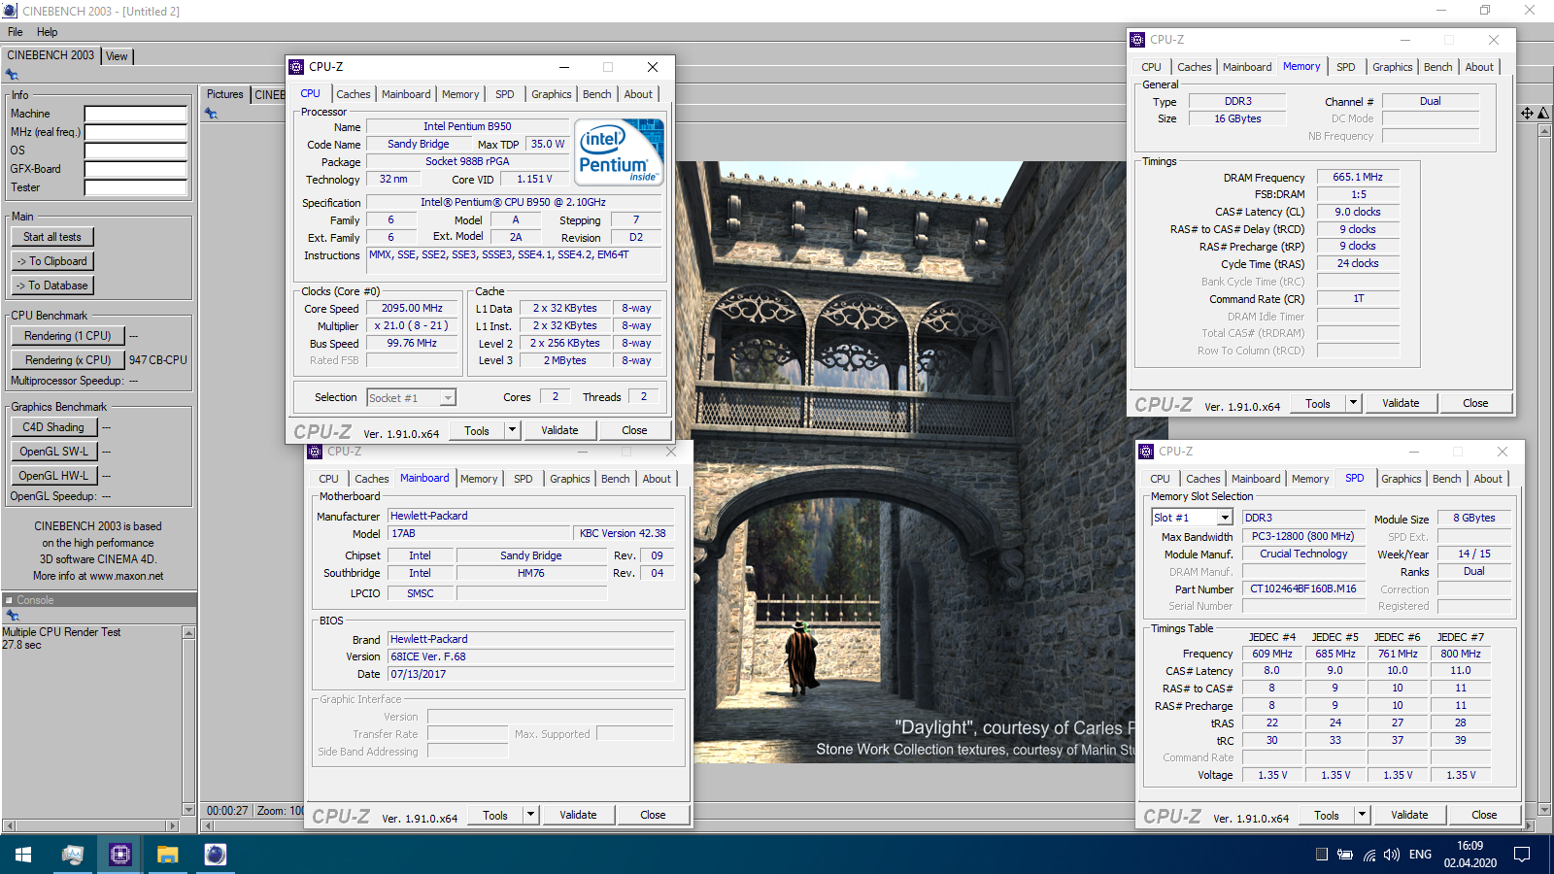The height and width of the screenshot is (874, 1554).
Task: Open Cinebench app in the taskbar
Action: click(216, 855)
